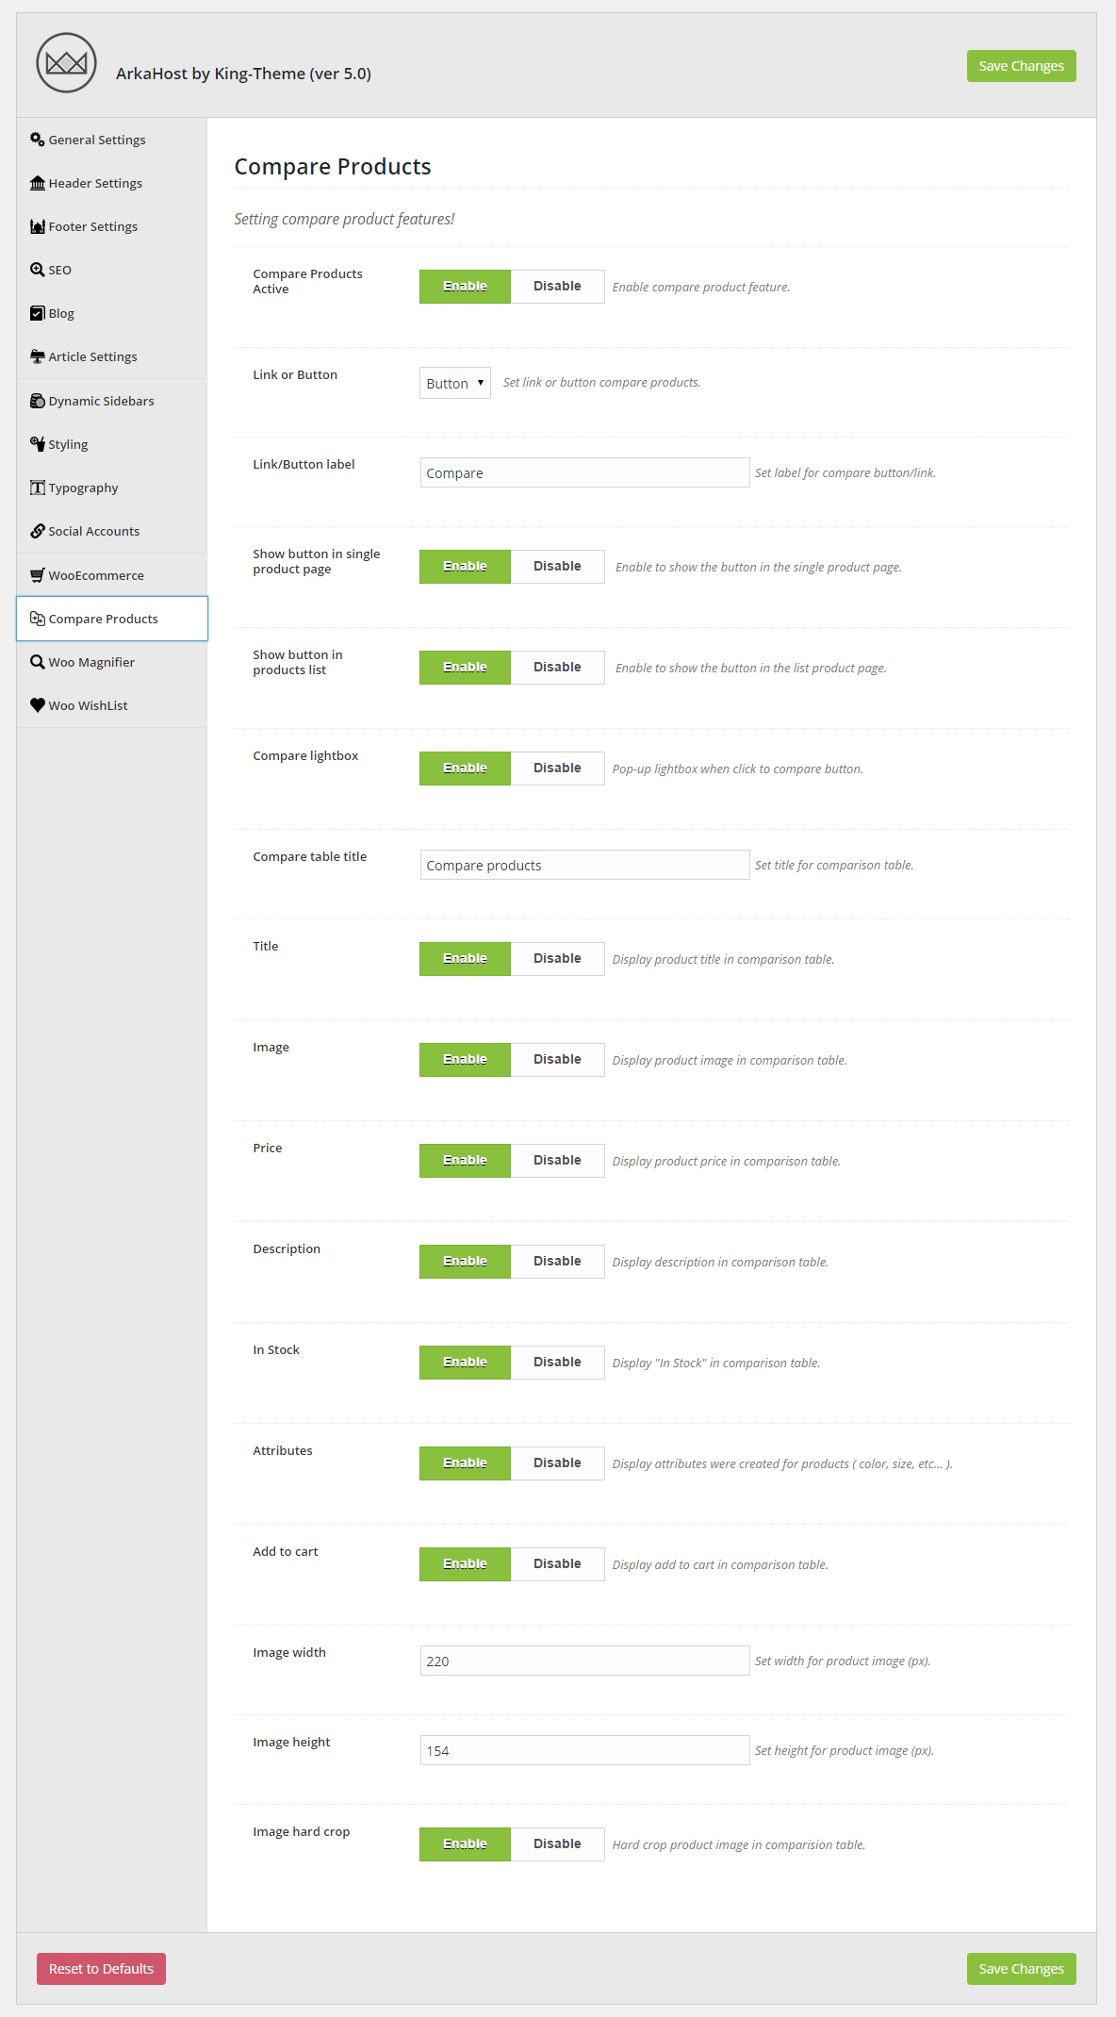Click the Image width input field

(x=584, y=1661)
